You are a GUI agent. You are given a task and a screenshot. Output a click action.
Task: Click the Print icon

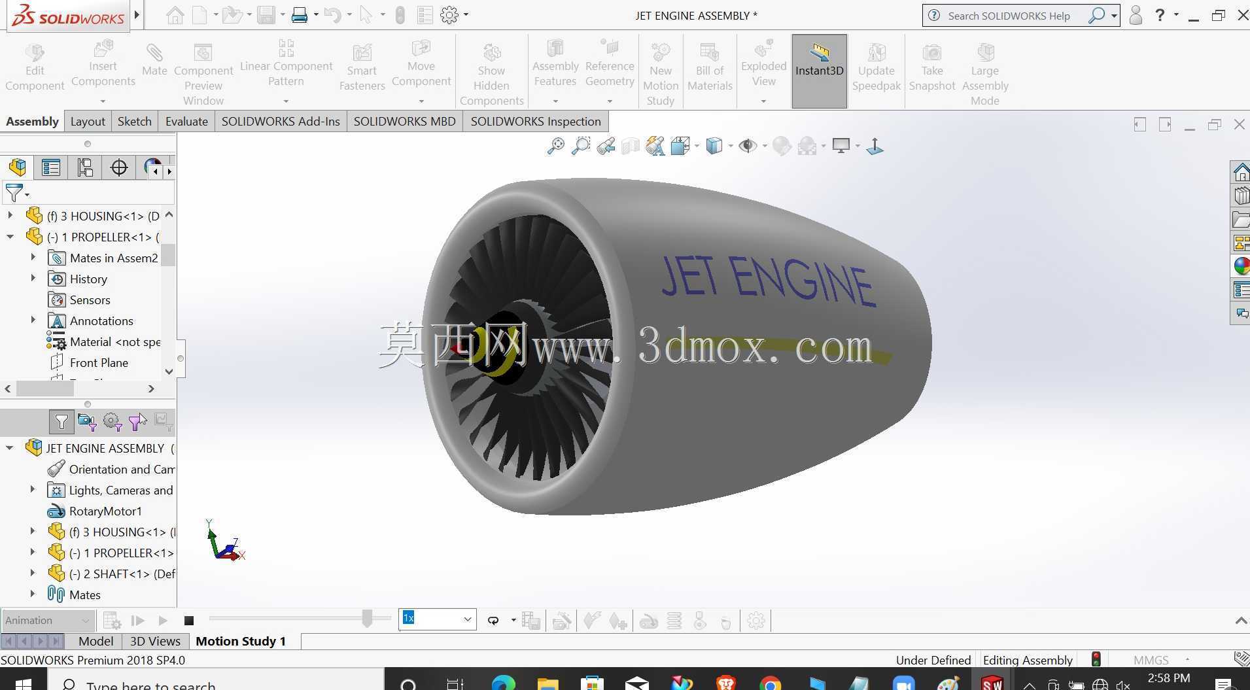tap(300, 15)
